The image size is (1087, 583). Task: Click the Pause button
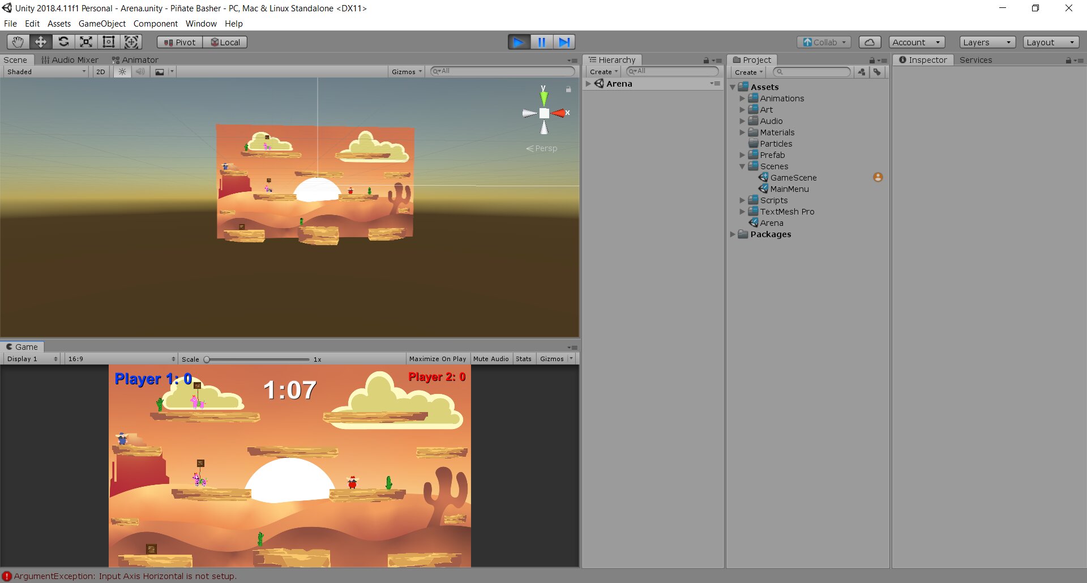tap(541, 42)
